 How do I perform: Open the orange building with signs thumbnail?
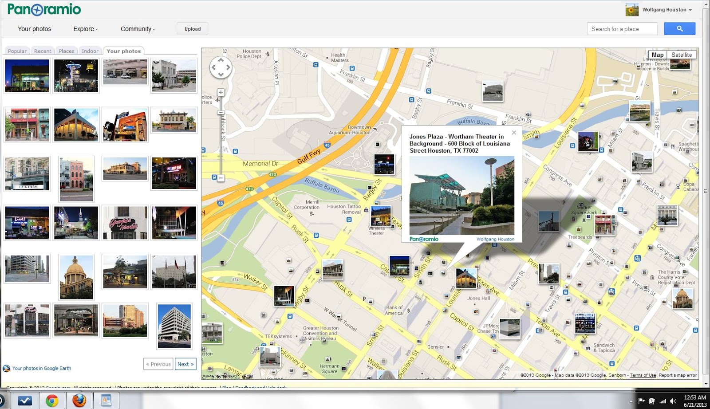[x=125, y=125]
